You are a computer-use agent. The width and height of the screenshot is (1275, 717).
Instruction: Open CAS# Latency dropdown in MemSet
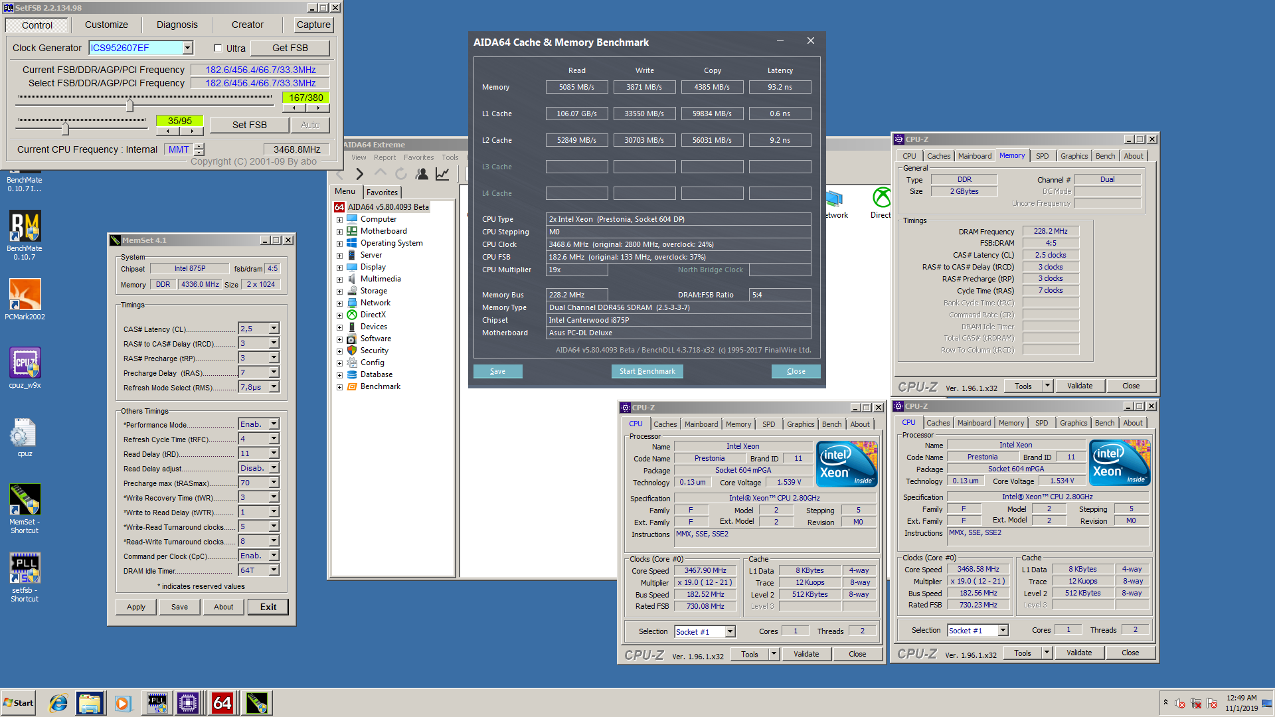[x=274, y=329]
